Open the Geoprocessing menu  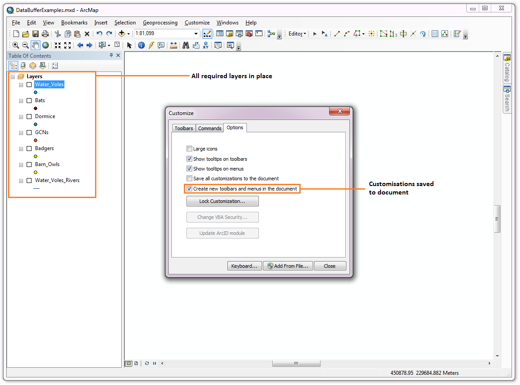click(160, 23)
